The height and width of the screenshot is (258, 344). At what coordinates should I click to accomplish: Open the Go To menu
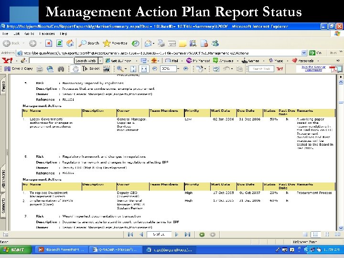click(x=29, y=33)
